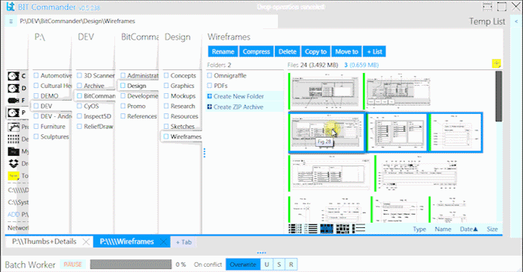This screenshot has height=272, width=523.
Task: Click the Delete button
Action: tap(287, 51)
